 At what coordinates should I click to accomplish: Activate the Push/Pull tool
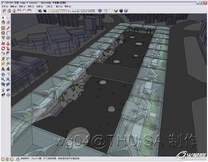click(x=8, y=44)
